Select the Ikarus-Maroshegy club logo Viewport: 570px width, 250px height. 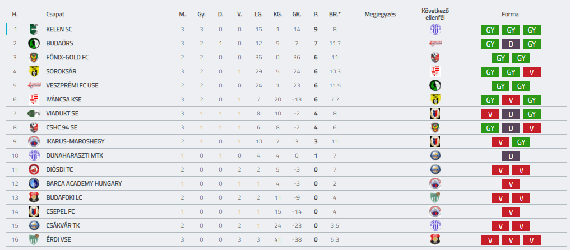(34, 141)
